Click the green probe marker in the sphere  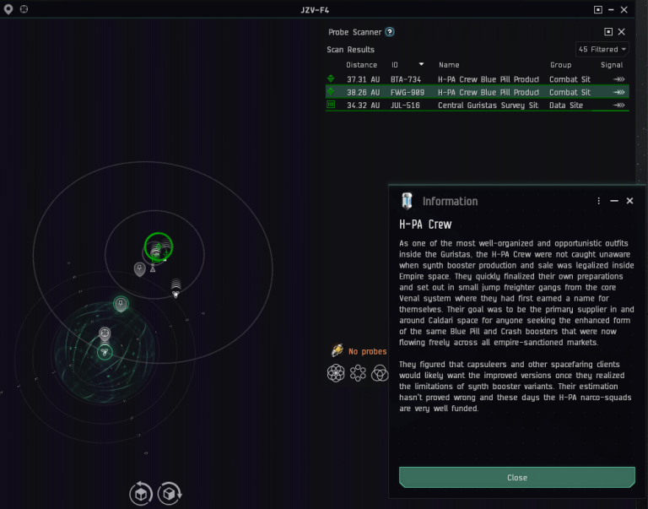[105, 352]
